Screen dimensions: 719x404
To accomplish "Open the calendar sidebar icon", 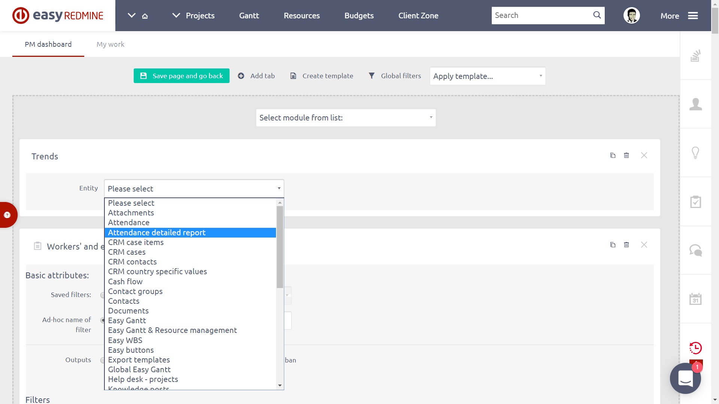I will (x=695, y=299).
